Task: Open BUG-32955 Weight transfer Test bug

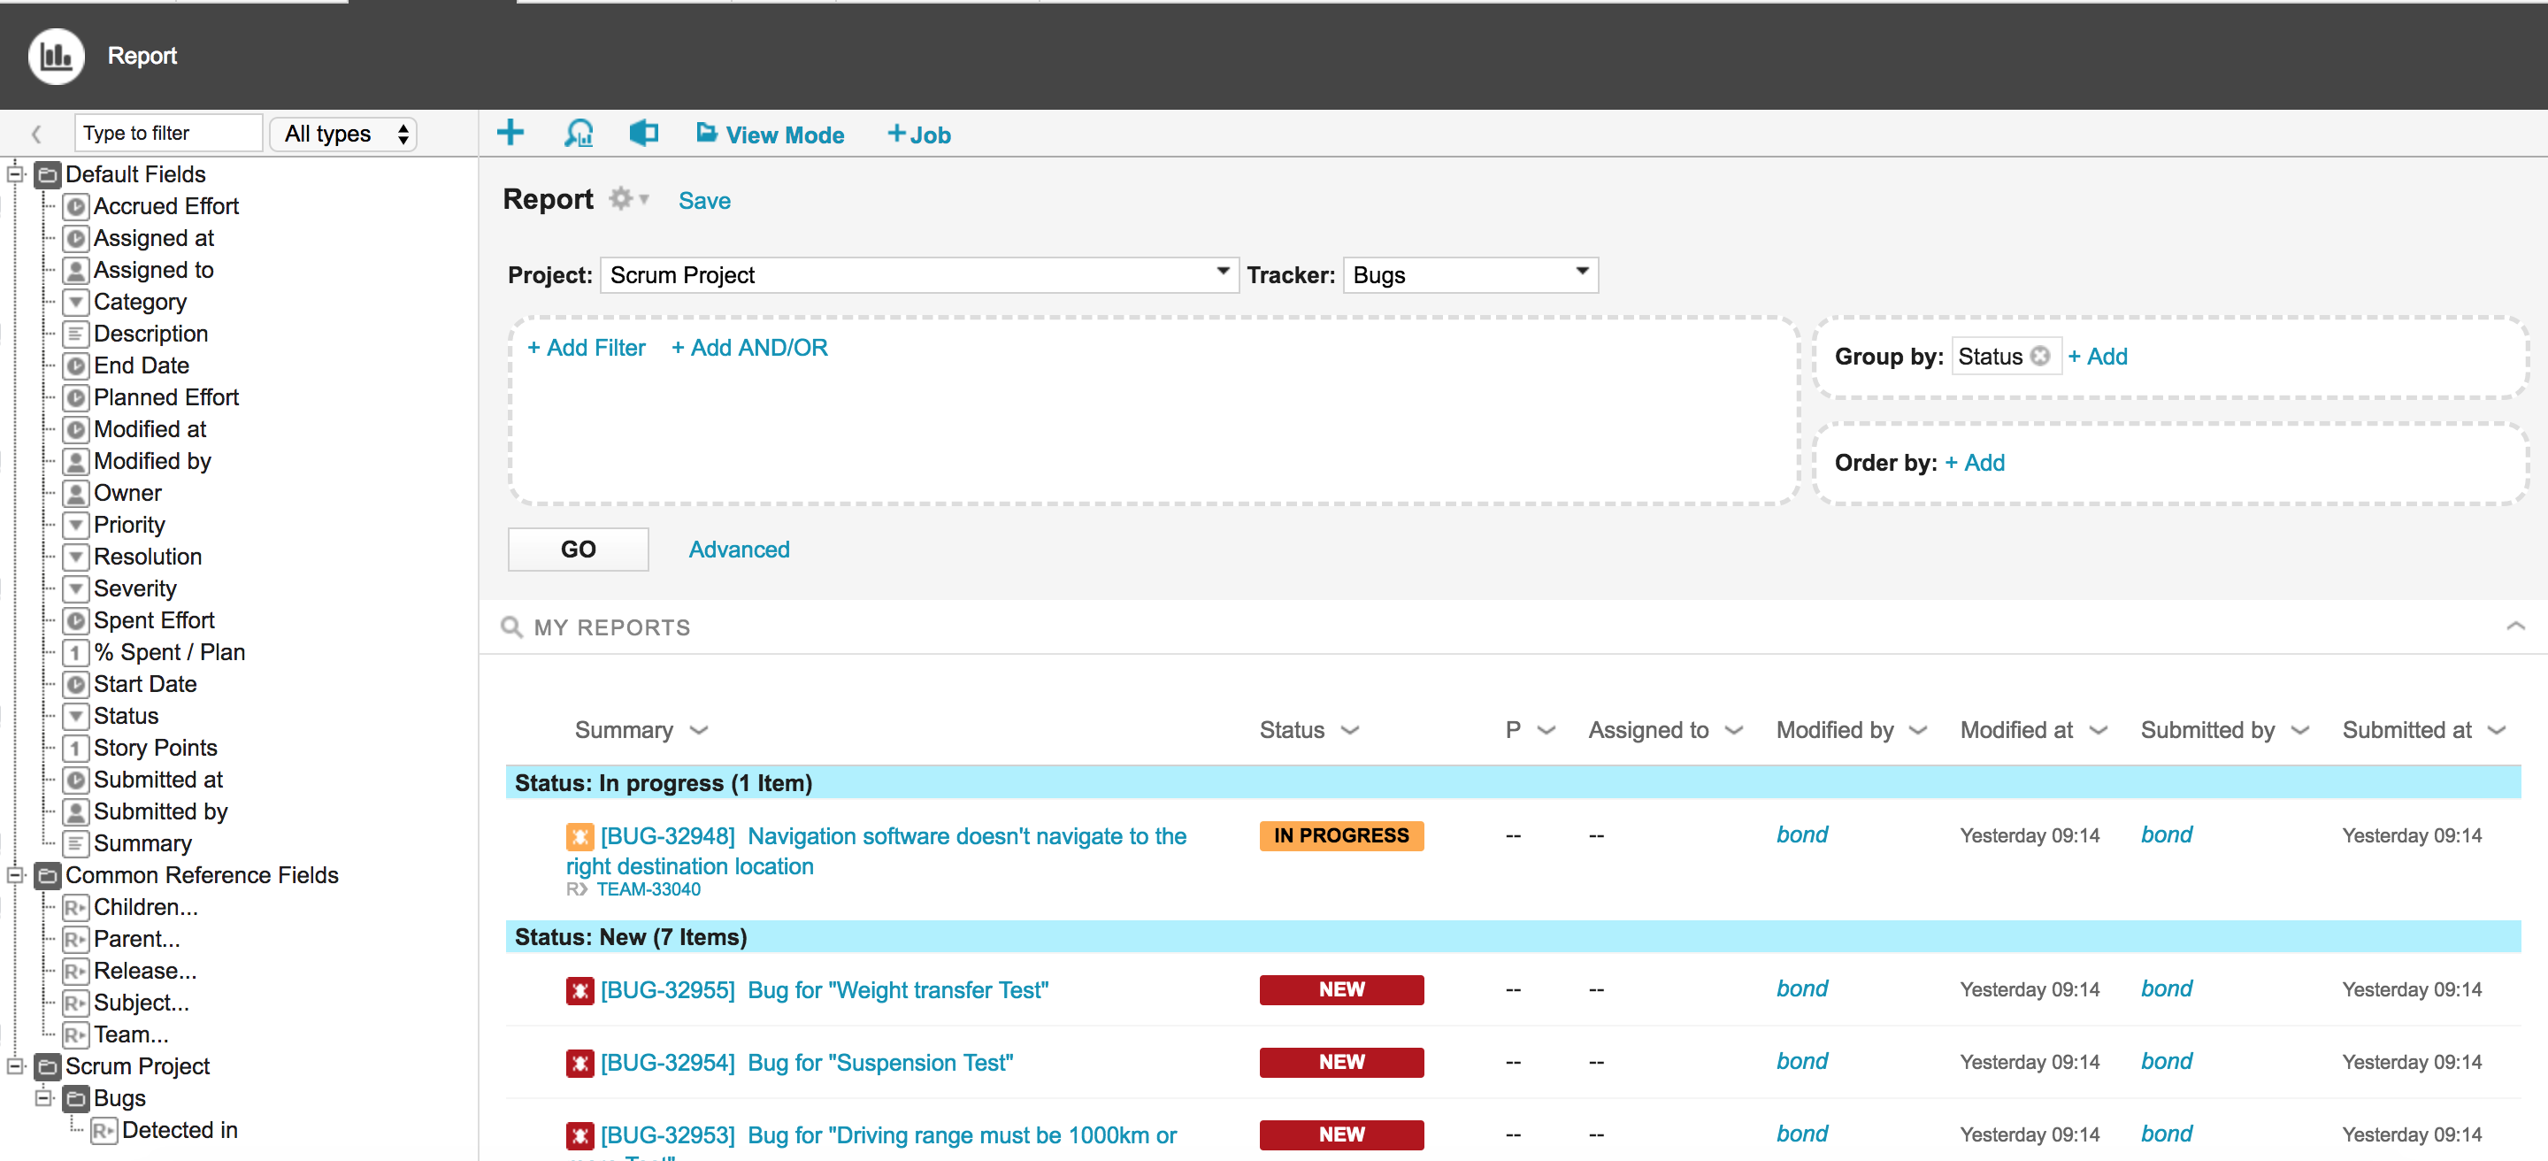Action: (824, 991)
